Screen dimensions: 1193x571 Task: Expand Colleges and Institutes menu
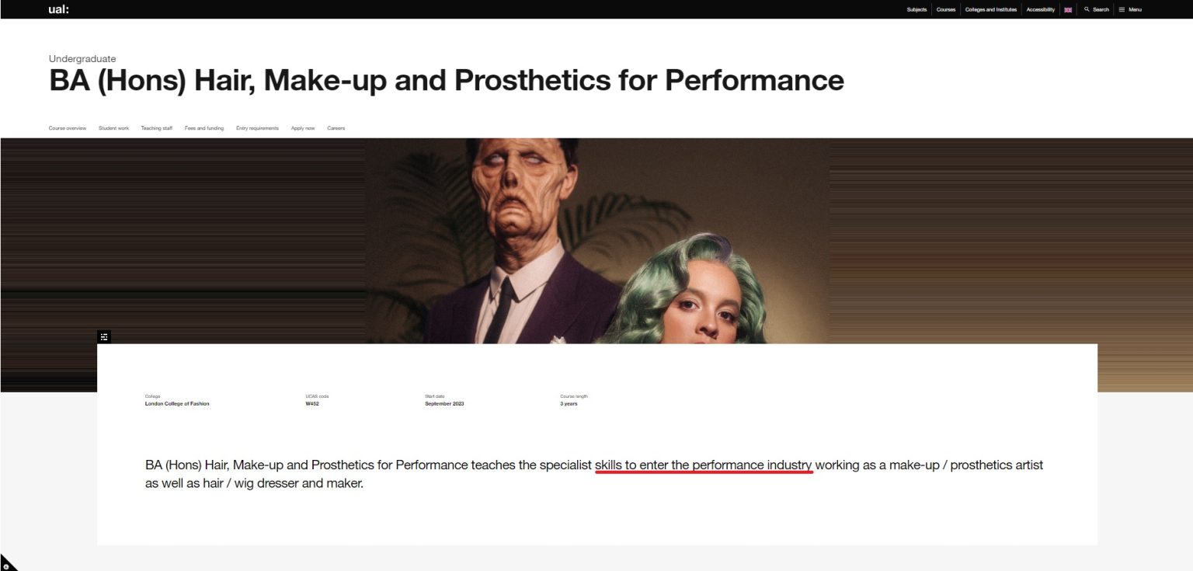pyautogui.click(x=990, y=10)
